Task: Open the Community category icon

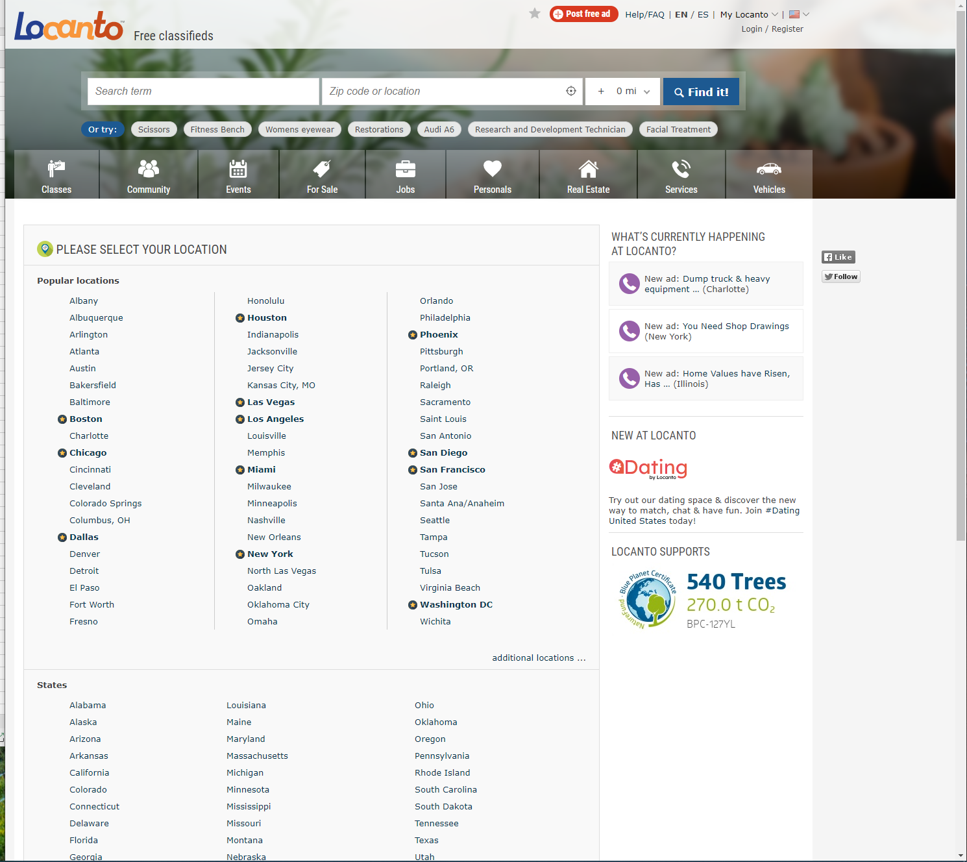Action: [149, 169]
